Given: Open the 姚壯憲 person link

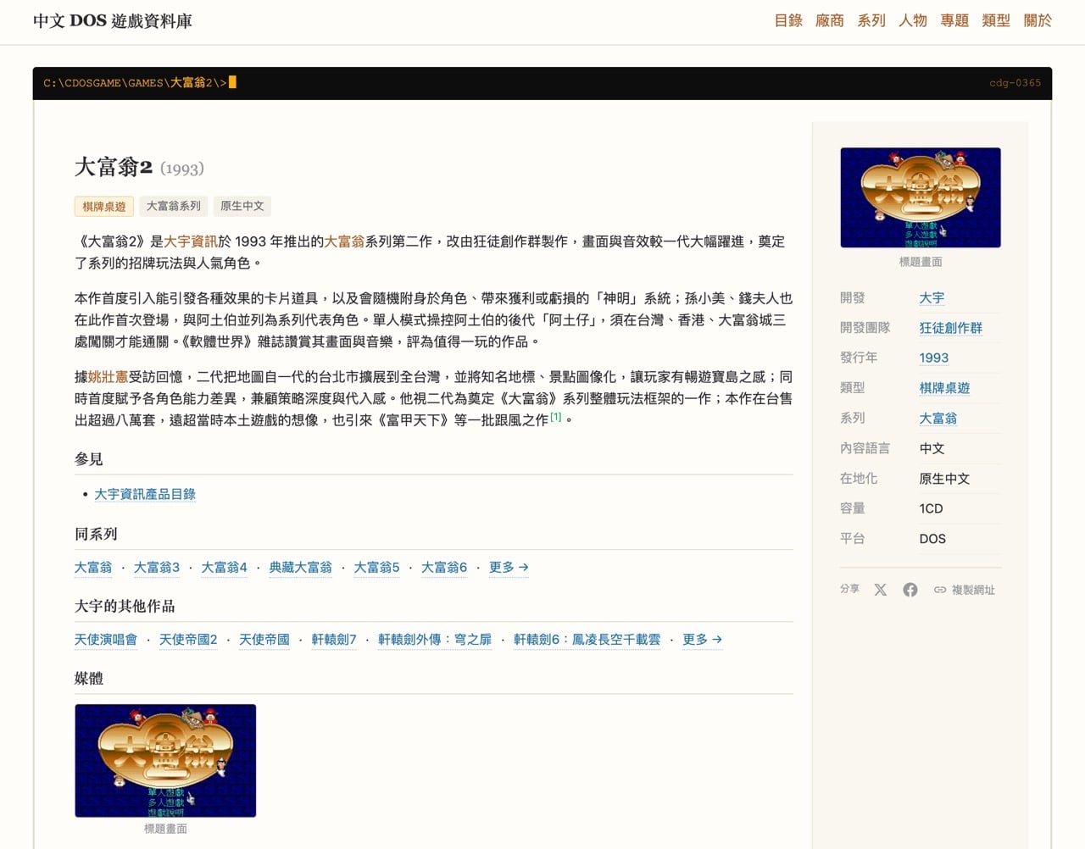Looking at the screenshot, I should click(x=108, y=377).
